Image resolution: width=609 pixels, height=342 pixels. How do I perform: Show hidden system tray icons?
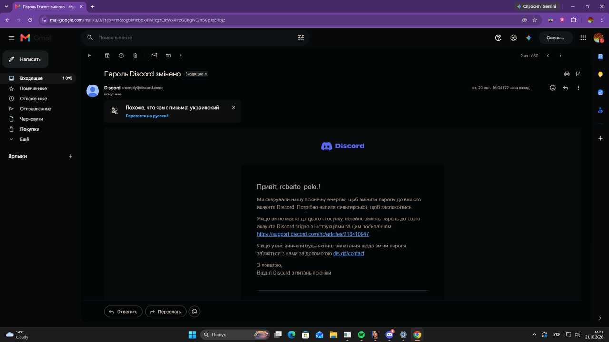pyautogui.click(x=534, y=335)
